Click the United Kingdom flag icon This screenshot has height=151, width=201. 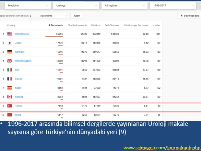(x=9, y=61)
